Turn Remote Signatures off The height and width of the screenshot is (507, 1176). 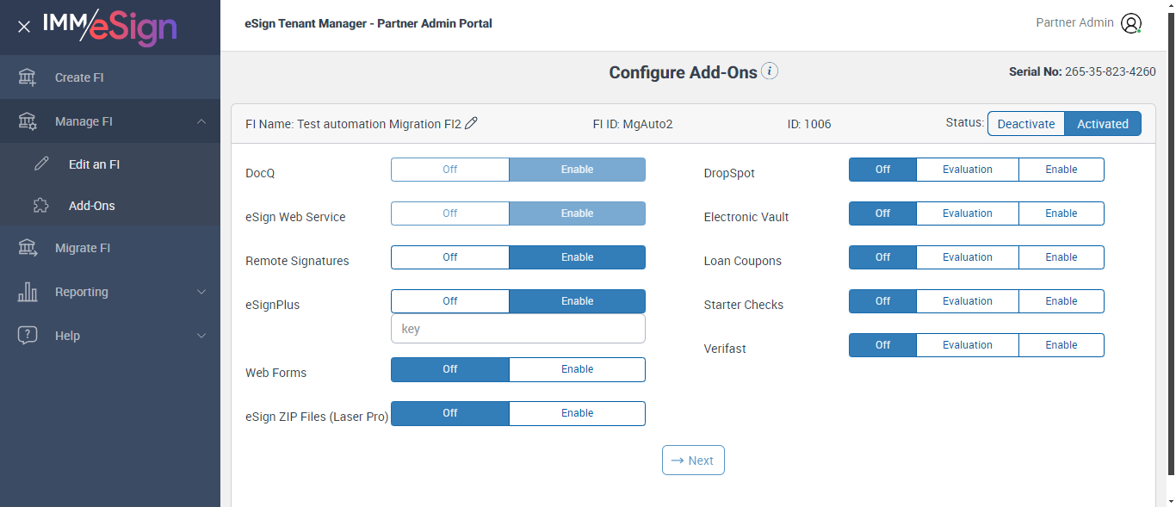449,257
